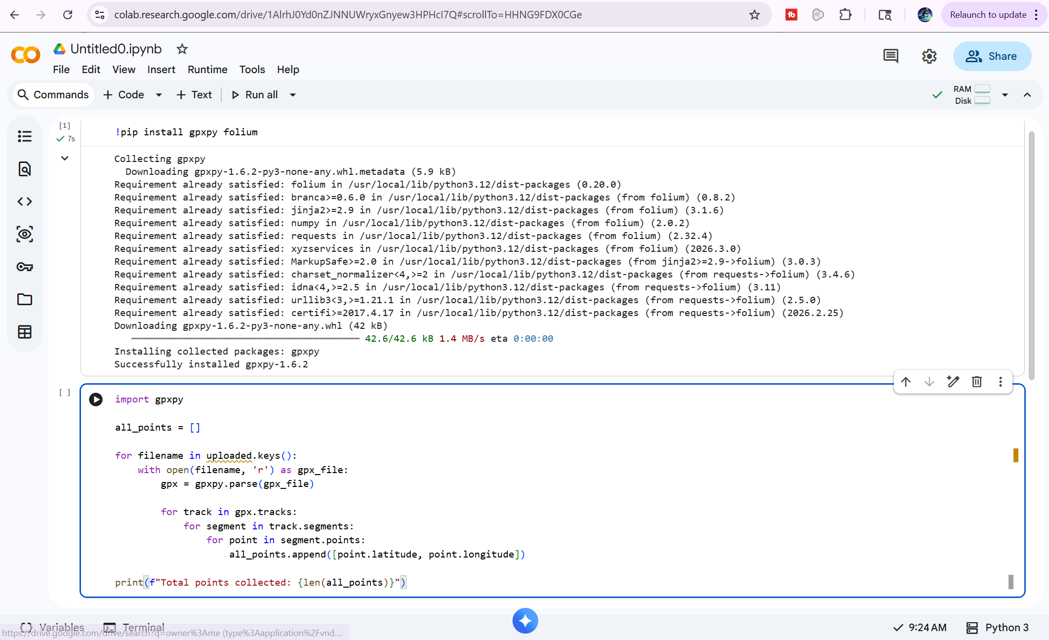Add a Code cell
This screenshot has height=640, width=1049.
[124, 95]
